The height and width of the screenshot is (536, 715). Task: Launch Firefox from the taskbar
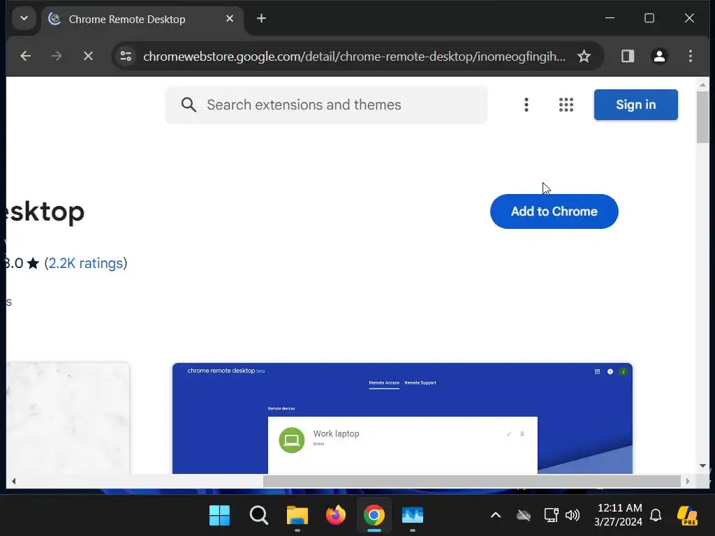336,516
